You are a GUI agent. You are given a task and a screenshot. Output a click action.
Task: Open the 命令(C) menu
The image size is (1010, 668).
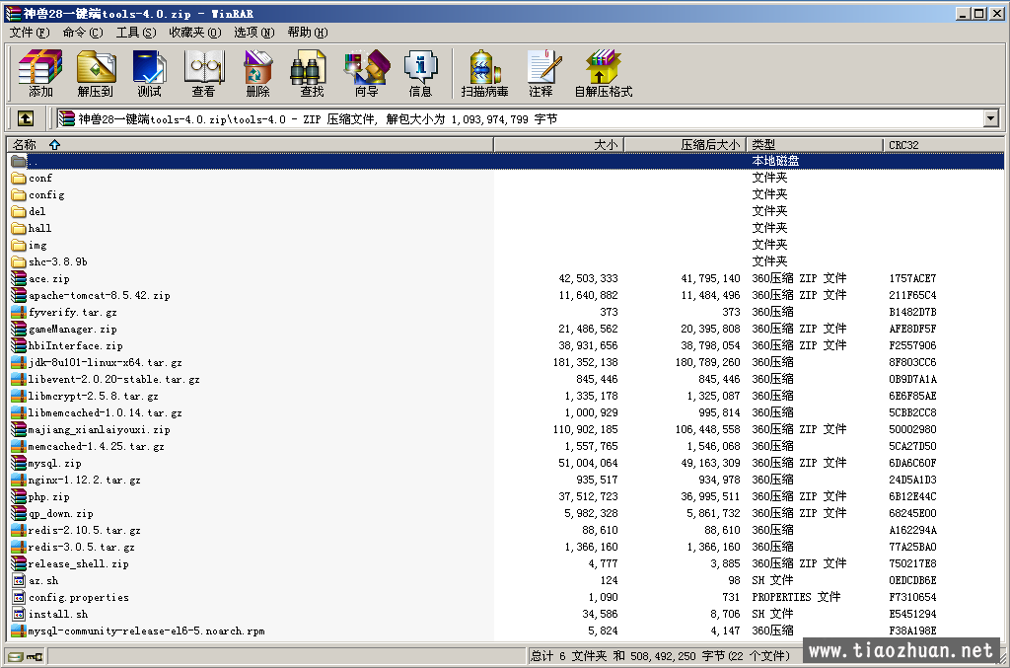[x=83, y=33]
